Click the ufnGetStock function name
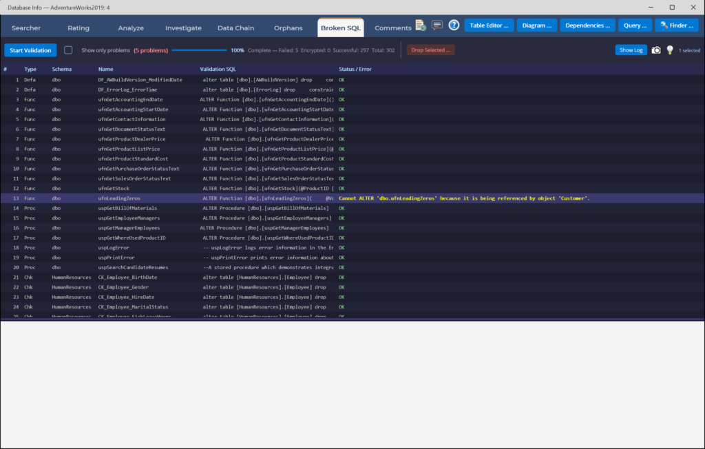705x449 pixels. (x=114, y=188)
